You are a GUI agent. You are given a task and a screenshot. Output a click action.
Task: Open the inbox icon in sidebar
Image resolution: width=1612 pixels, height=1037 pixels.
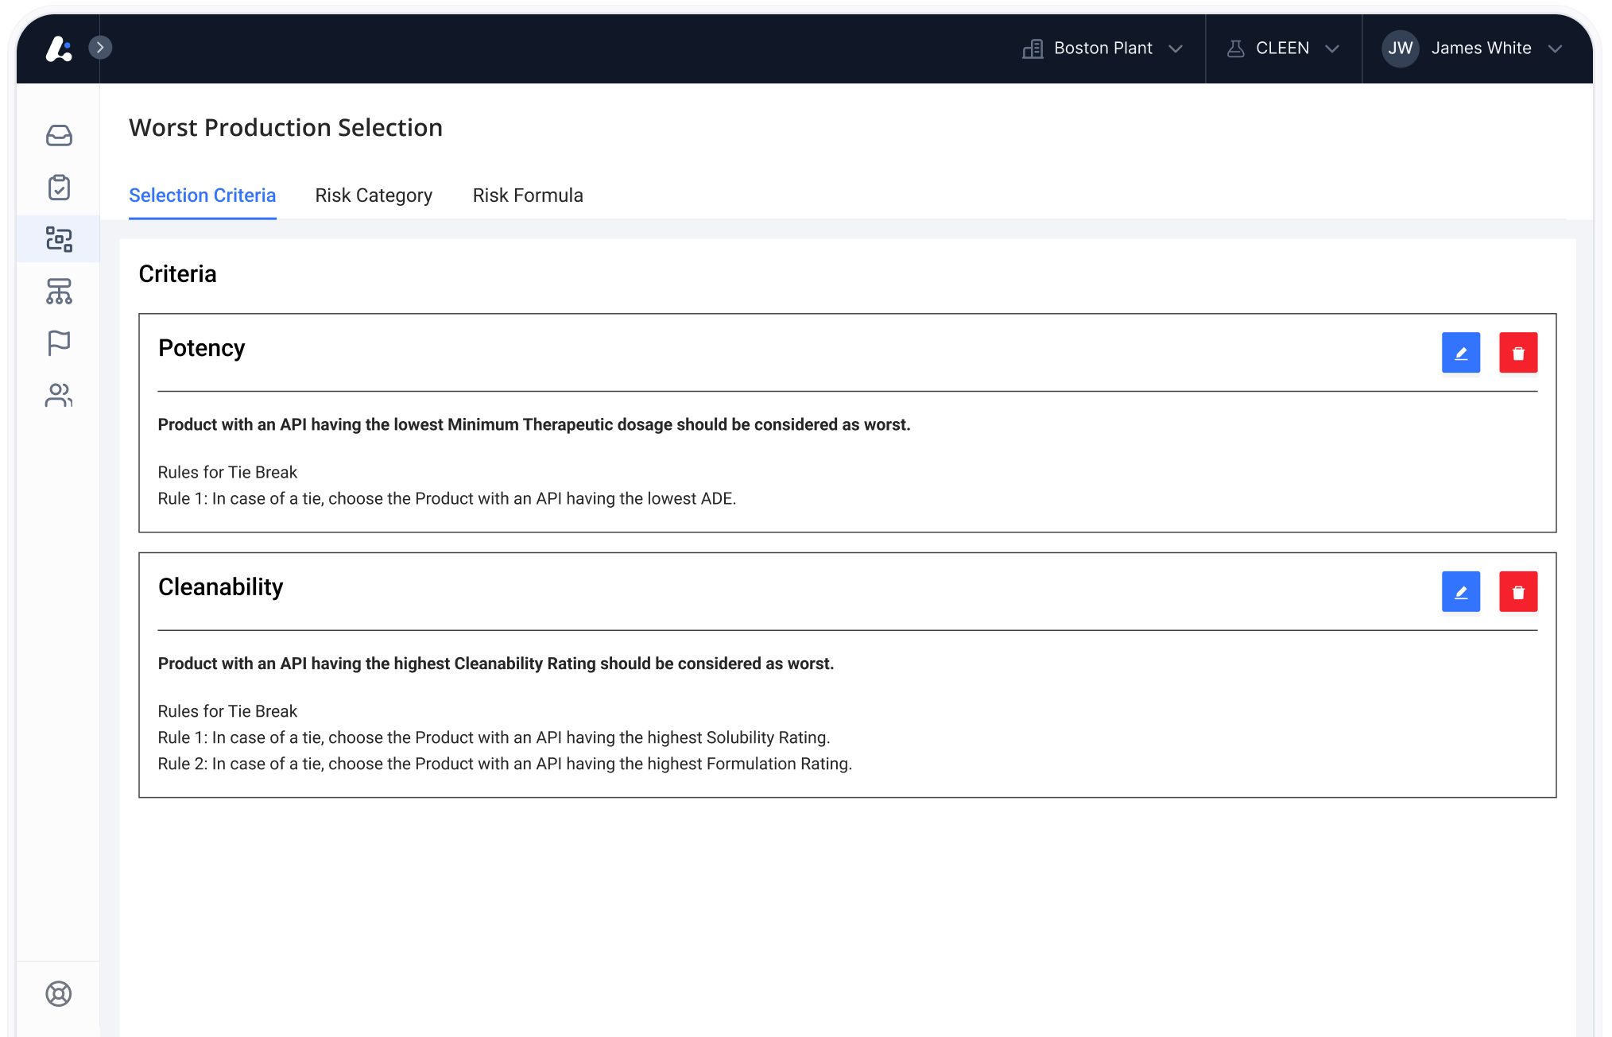59,136
